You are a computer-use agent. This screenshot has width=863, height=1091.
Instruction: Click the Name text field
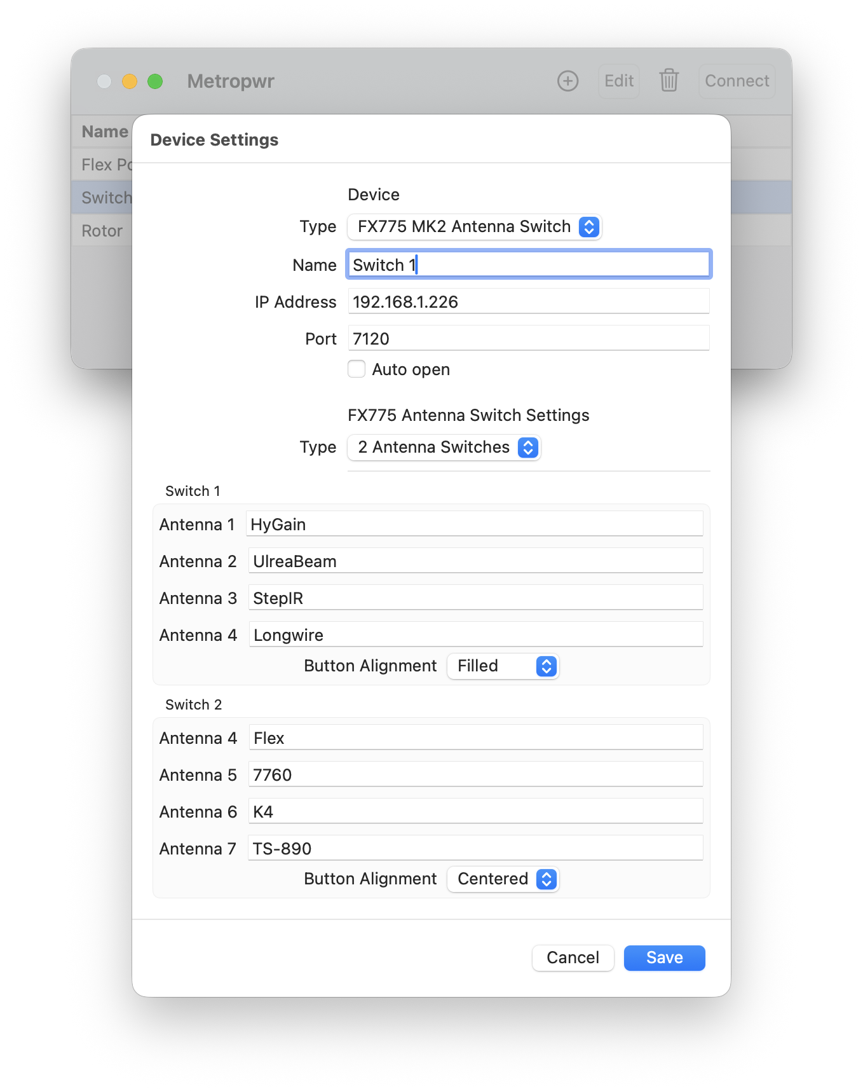[529, 264]
